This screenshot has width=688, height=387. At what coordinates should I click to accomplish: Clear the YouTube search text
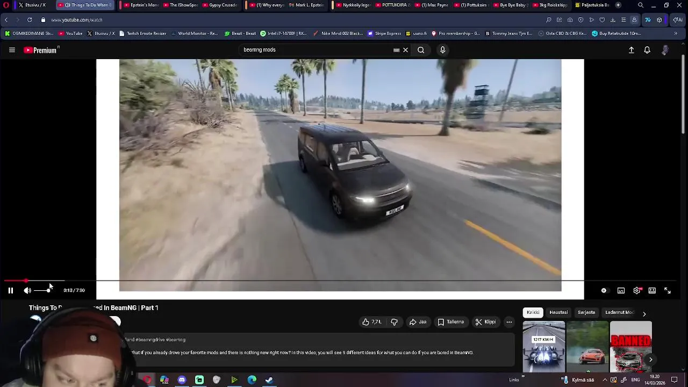click(406, 50)
